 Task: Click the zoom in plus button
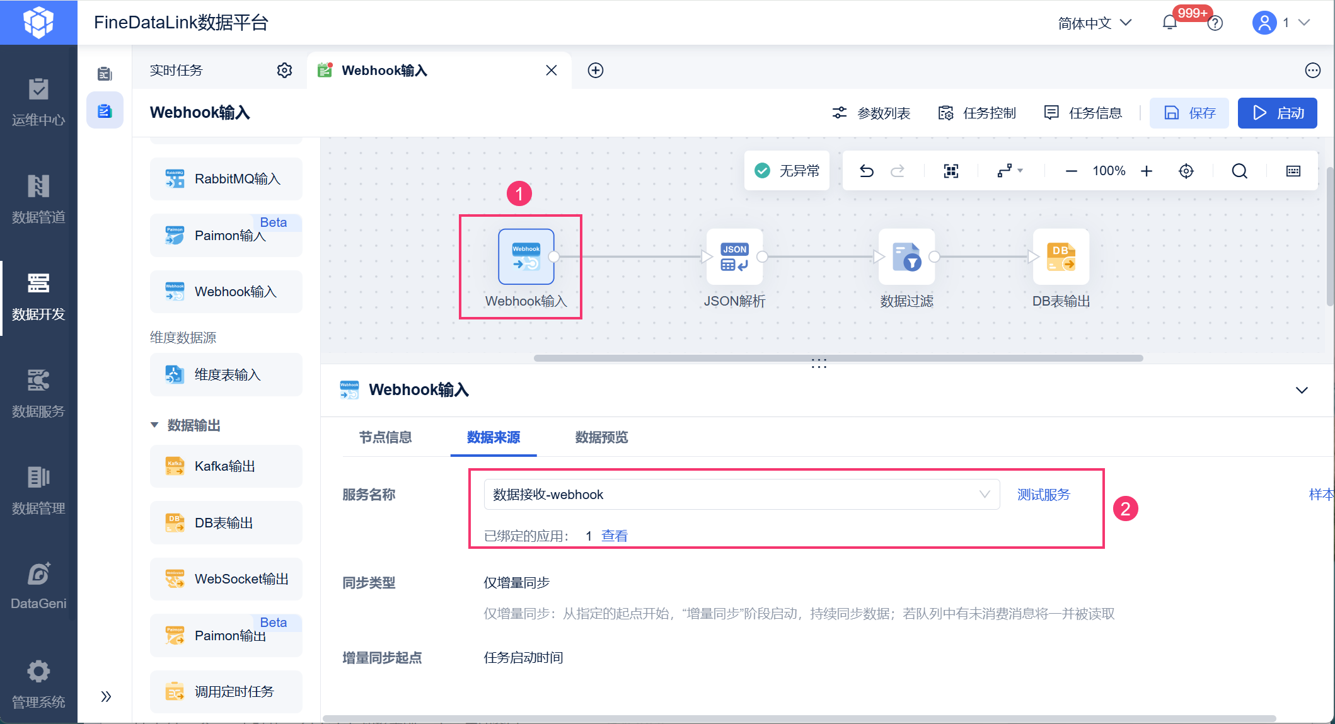pyautogui.click(x=1147, y=171)
